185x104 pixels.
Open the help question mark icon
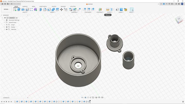click(x=179, y=4)
